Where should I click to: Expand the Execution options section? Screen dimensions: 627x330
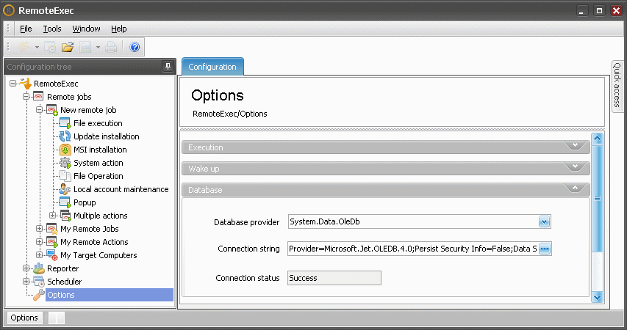(x=385, y=147)
